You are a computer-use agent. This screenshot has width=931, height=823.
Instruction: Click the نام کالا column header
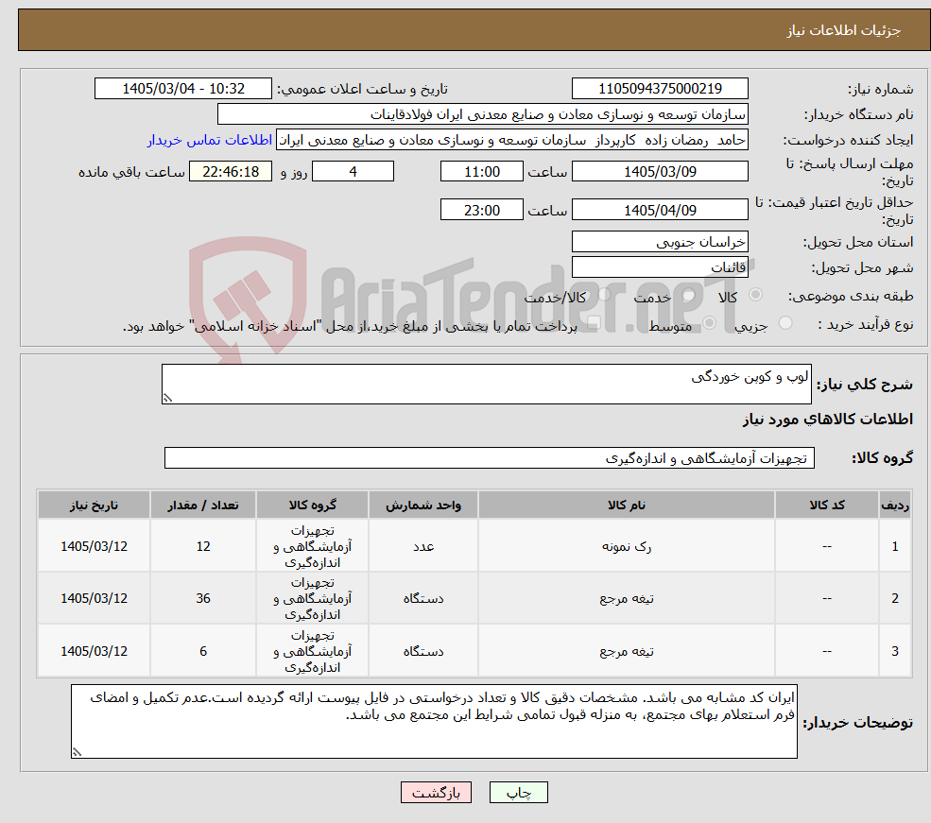627,505
